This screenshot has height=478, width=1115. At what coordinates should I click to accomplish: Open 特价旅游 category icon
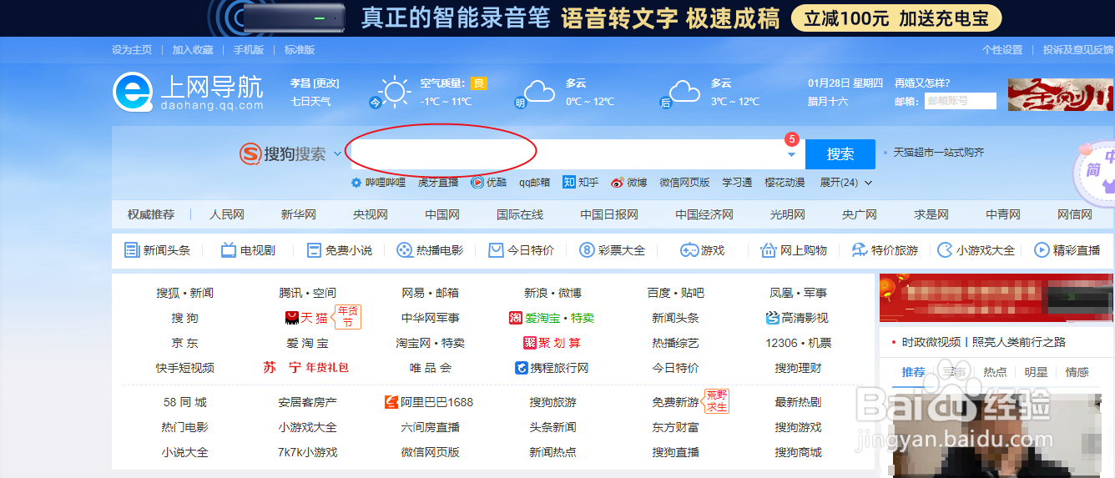[x=860, y=250]
